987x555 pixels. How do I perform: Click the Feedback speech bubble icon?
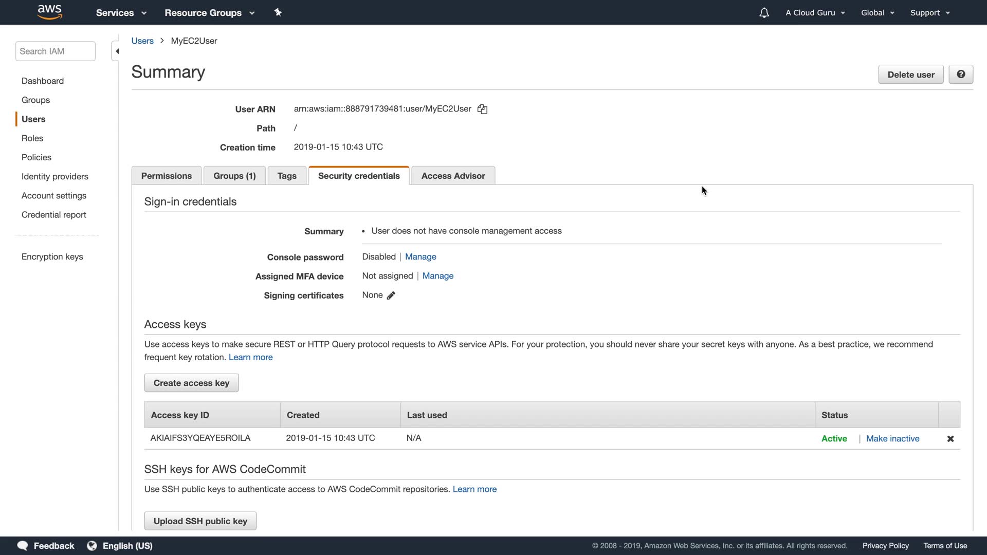pos(23,546)
